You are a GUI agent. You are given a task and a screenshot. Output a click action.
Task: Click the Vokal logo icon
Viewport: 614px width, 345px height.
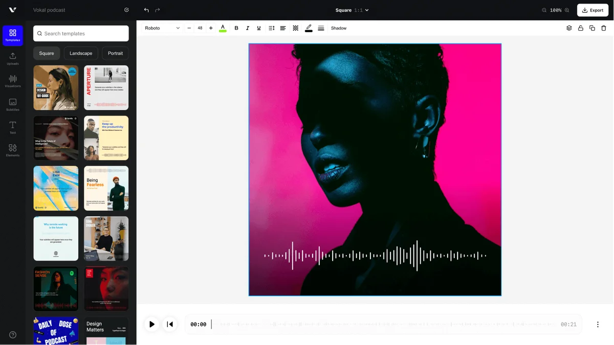pyautogui.click(x=13, y=10)
